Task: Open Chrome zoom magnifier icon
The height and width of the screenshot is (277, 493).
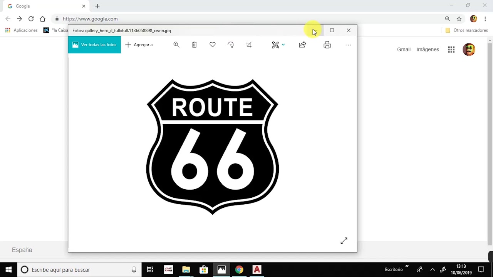Action: [x=447, y=18]
